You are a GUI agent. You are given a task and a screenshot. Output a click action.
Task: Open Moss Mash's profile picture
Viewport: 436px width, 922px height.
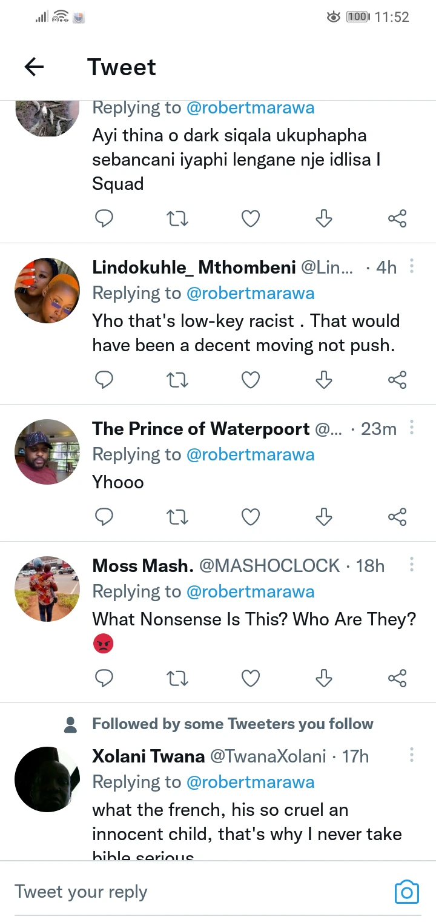pos(47,589)
